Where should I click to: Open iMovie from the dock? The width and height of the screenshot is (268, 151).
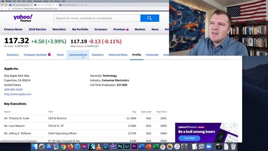point(113,147)
